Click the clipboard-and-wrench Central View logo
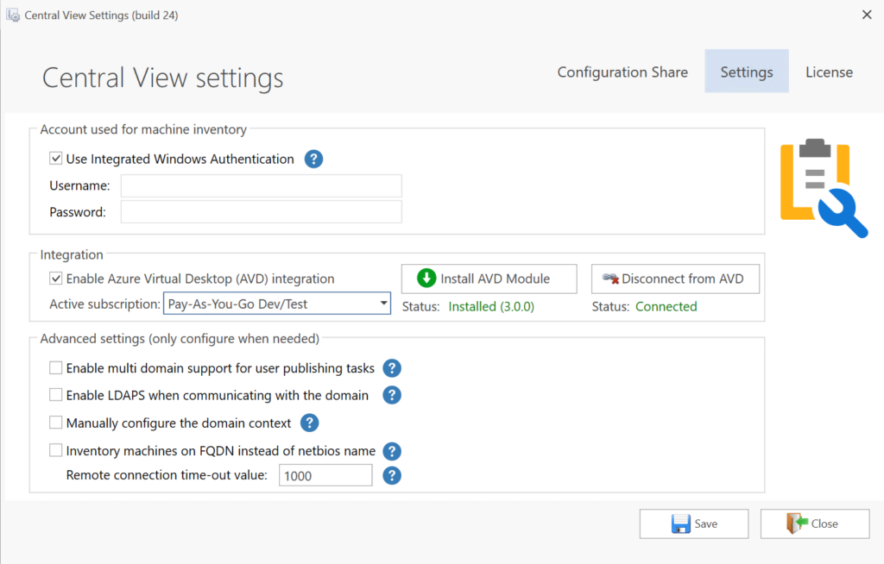This screenshot has height=564, width=884. pyautogui.click(x=822, y=186)
